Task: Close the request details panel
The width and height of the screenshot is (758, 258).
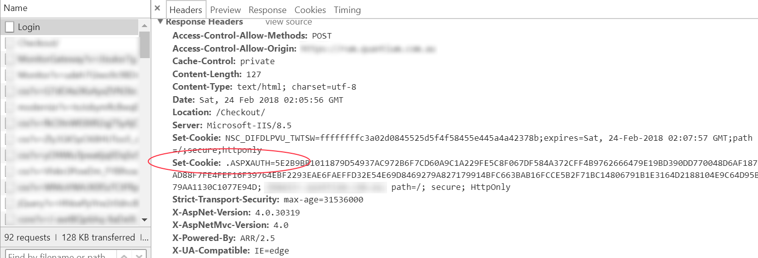Action: coord(157,9)
